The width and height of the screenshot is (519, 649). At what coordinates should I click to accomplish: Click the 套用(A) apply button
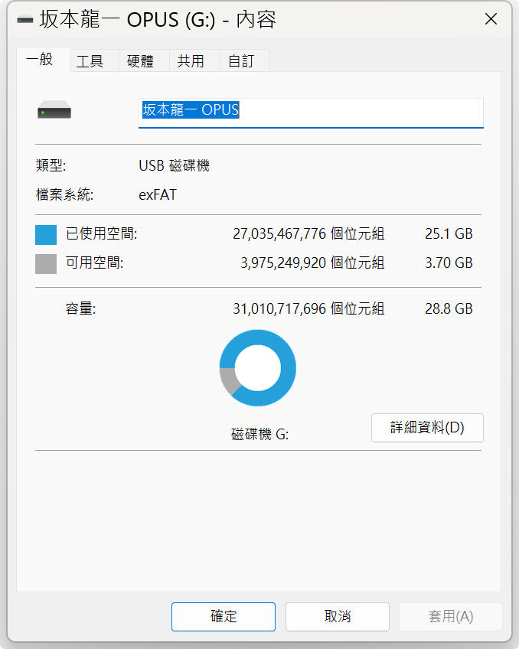point(451,617)
